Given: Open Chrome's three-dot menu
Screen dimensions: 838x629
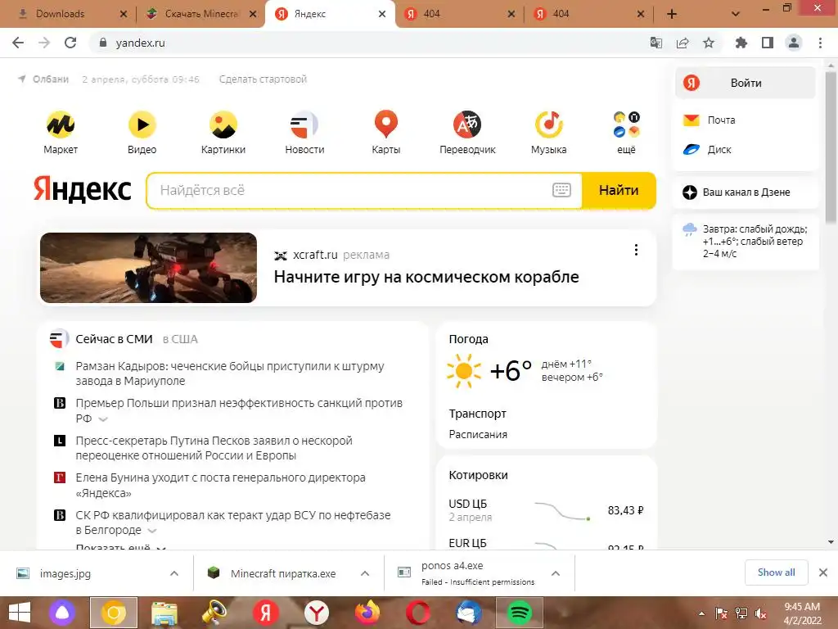Looking at the screenshot, I should pyautogui.click(x=820, y=43).
